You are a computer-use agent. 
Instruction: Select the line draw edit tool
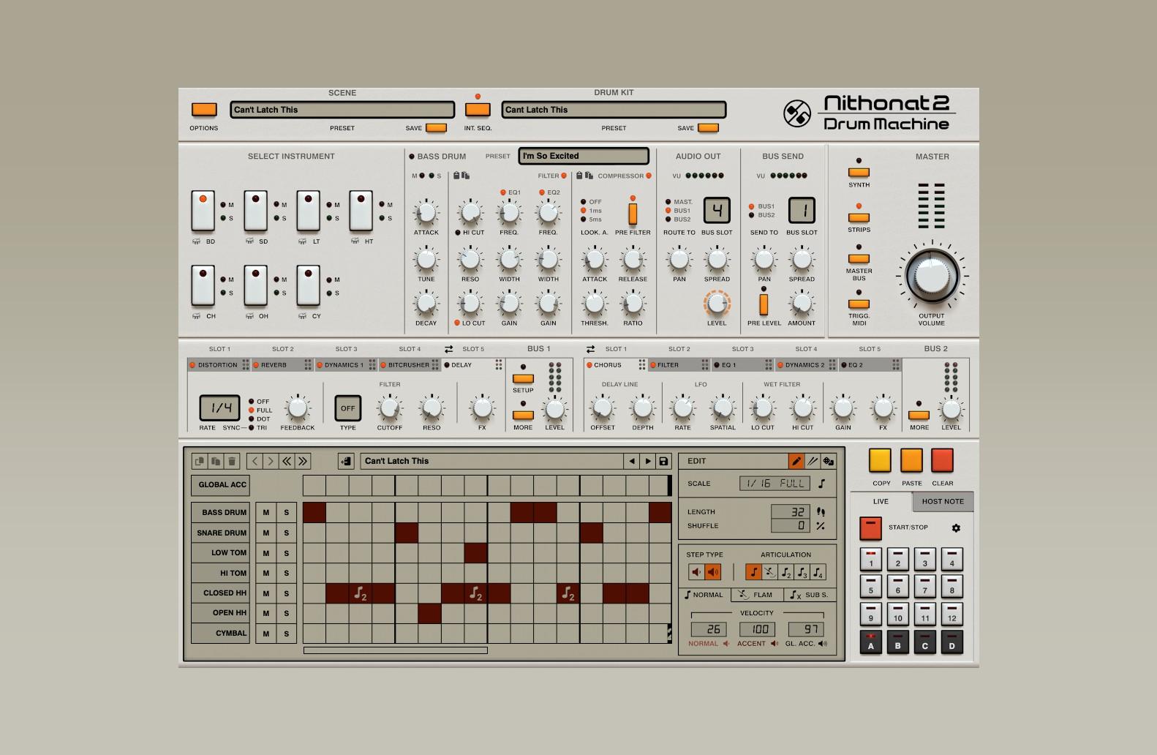pyautogui.click(x=812, y=461)
